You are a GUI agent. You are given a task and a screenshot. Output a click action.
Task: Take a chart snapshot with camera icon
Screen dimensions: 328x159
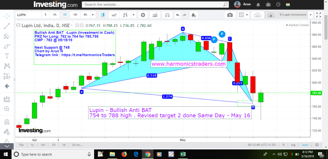click(230, 15)
